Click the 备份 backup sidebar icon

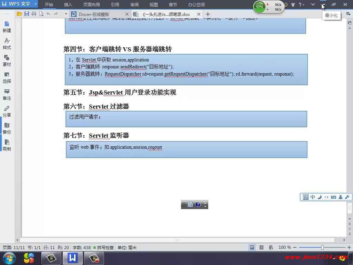pos(7,128)
